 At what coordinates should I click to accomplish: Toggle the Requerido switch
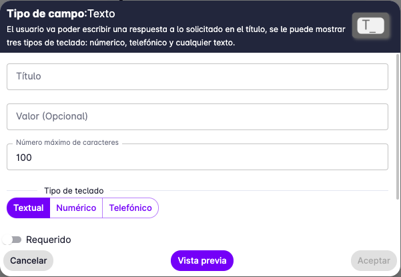tap(13, 240)
